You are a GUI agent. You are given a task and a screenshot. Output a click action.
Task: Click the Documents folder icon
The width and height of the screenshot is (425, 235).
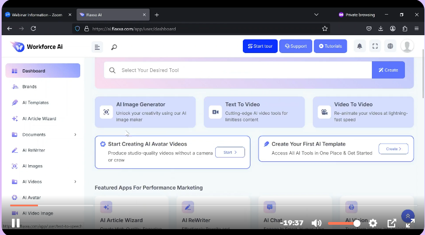(15, 134)
